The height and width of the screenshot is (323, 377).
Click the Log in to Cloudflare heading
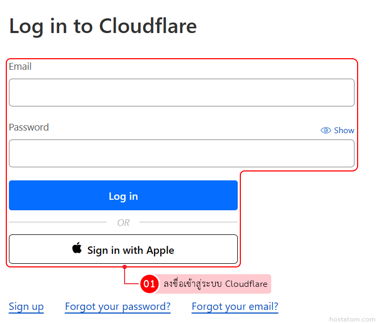(x=103, y=26)
